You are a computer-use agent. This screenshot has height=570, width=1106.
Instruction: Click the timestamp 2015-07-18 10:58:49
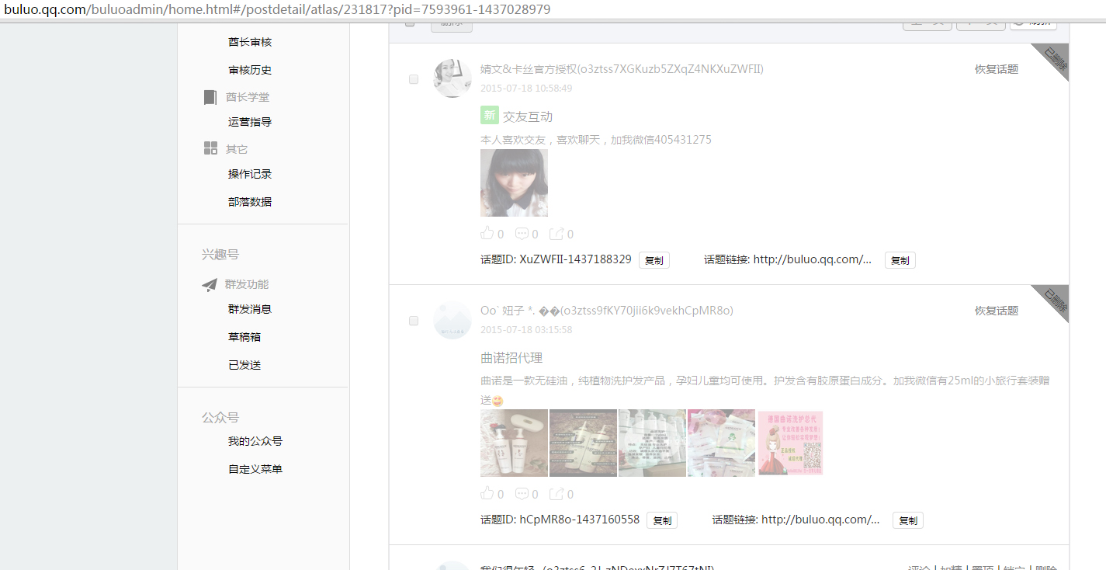coord(526,88)
